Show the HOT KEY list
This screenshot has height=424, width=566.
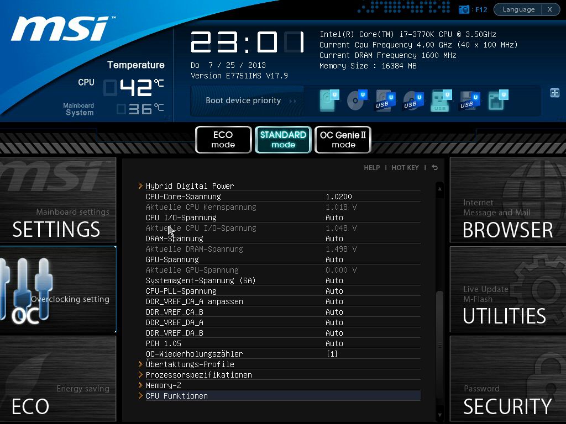point(405,168)
